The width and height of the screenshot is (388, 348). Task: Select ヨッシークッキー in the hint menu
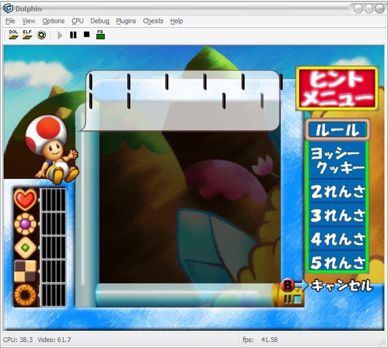coord(337,160)
